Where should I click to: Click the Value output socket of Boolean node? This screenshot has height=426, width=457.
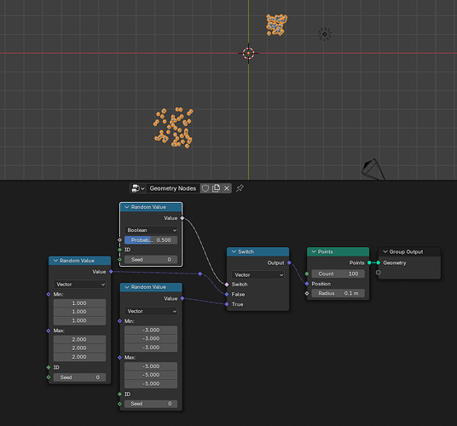pyautogui.click(x=182, y=218)
